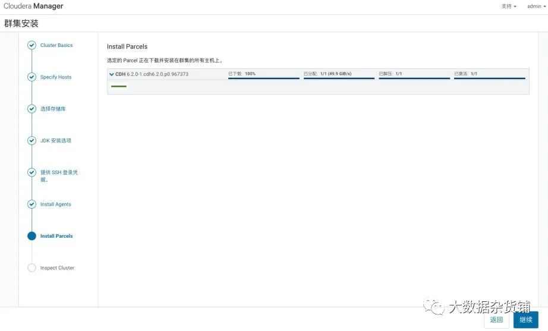Click the SSH 登录凭据 checkmark step icon
Viewport: 548px width, 331px height.
[x=32, y=172]
